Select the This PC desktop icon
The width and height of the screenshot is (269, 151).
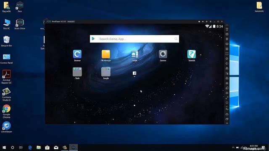[x=6, y=24]
